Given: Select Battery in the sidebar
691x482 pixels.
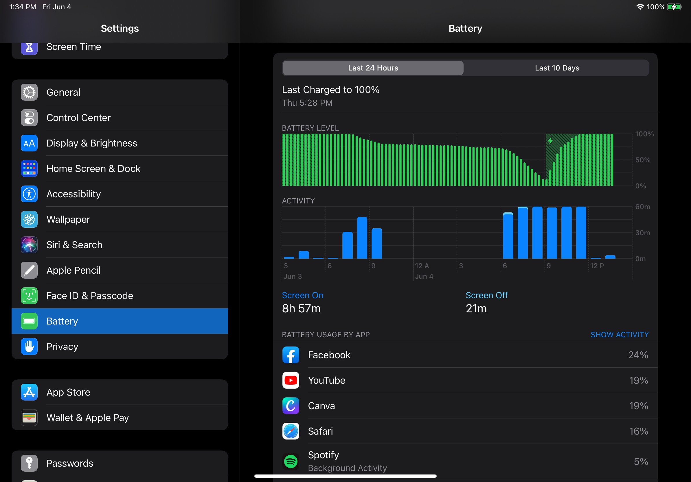Looking at the screenshot, I should coord(120,321).
